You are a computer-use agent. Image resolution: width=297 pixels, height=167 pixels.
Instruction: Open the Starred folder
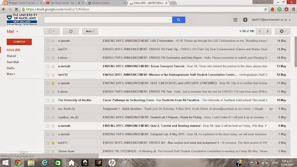tap(11, 56)
